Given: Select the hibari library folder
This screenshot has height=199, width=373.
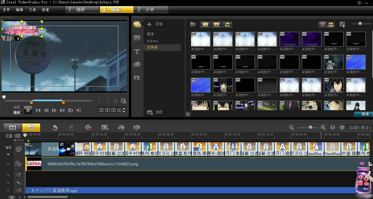Looking at the screenshot, I should [153, 41].
